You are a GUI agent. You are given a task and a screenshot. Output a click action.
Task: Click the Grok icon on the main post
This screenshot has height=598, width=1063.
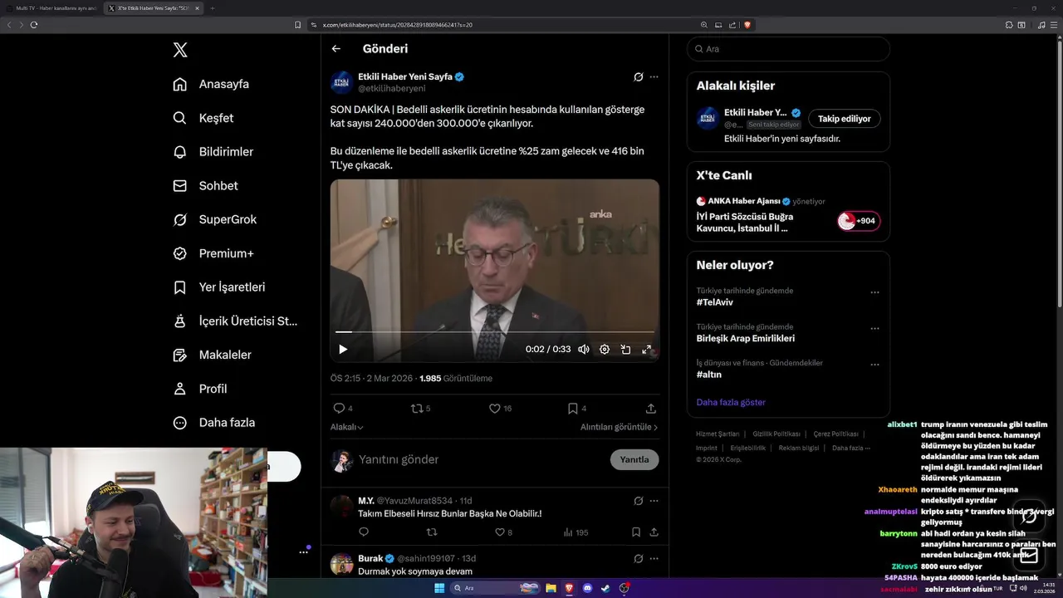[x=638, y=76]
